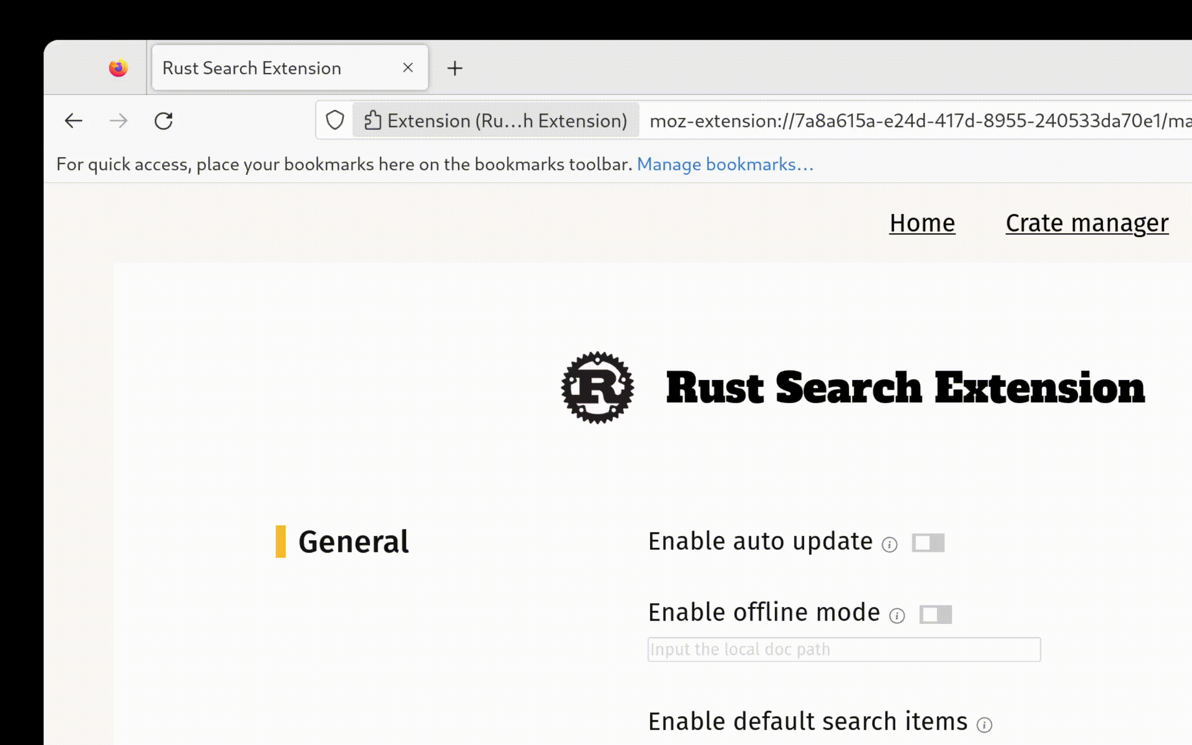Select the General settings section

tap(353, 542)
